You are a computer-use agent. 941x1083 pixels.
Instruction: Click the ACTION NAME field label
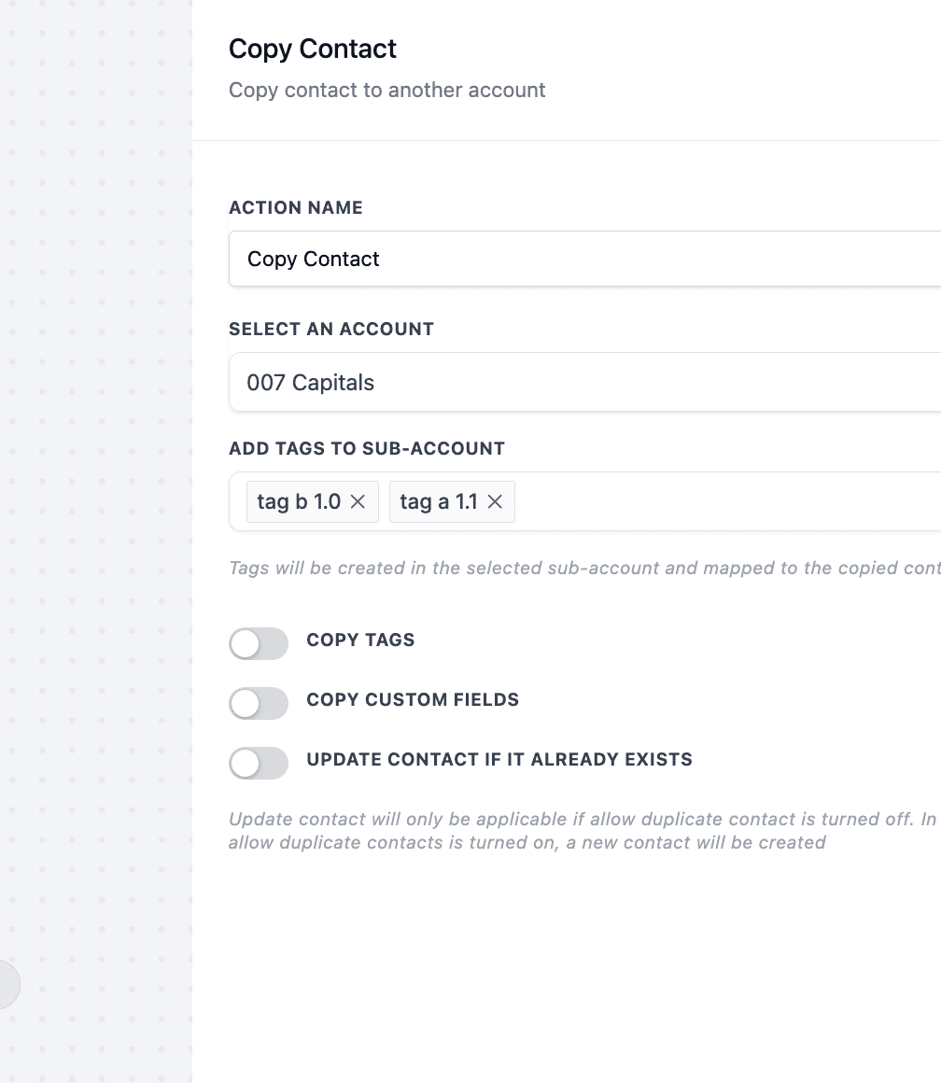coord(296,207)
